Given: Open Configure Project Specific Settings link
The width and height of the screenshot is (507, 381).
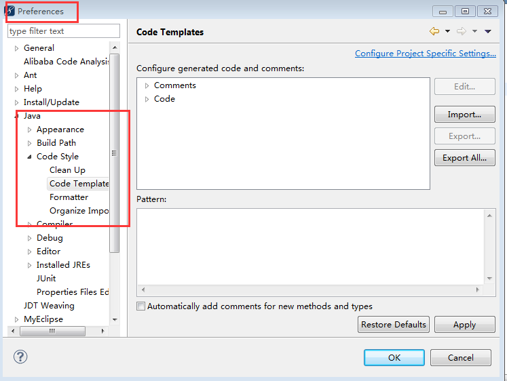Looking at the screenshot, I should 425,54.
